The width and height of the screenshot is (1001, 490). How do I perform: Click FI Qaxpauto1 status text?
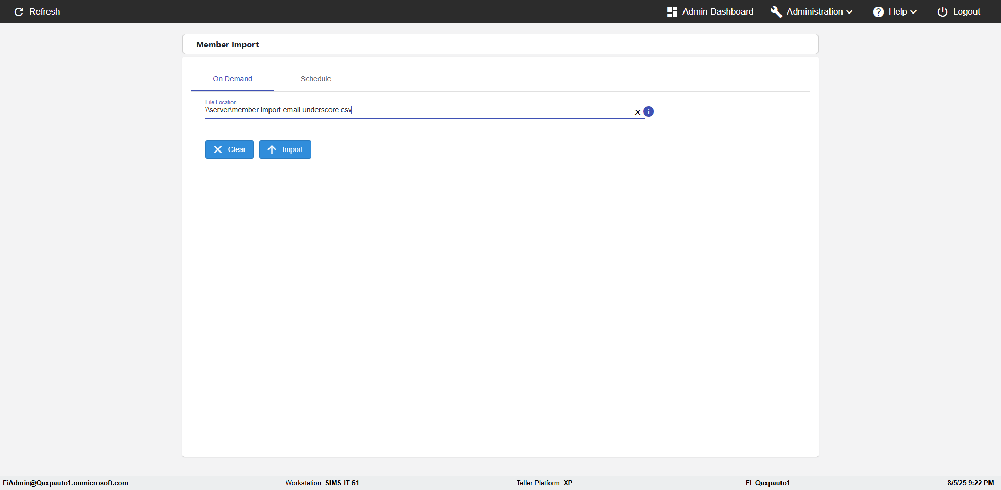pyautogui.click(x=767, y=483)
